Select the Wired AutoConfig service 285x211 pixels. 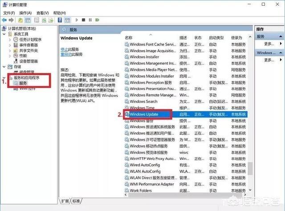(185, 165)
